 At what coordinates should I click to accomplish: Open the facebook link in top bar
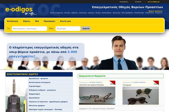[138, 2]
